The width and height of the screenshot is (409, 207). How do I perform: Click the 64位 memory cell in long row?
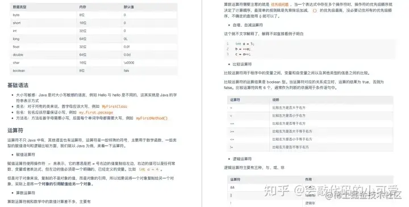tap(83, 39)
